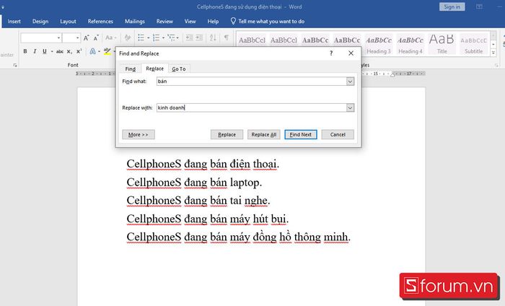
Task: Apply the Title style
Action: (x=442, y=44)
